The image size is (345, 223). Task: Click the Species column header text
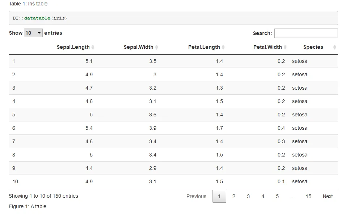tap(313, 47)
